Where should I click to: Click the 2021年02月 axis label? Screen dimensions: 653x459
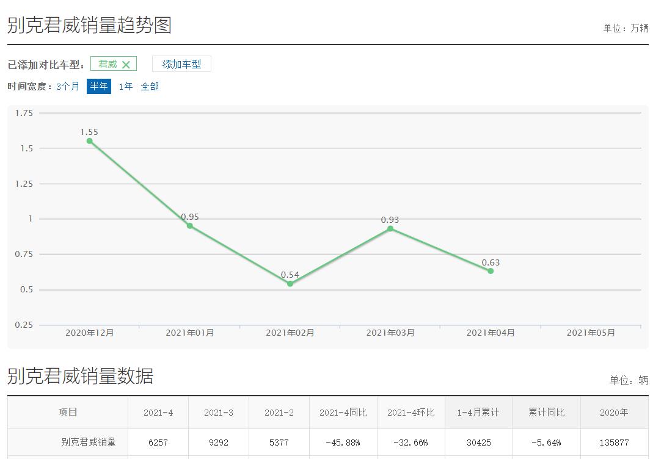[290, 333]
